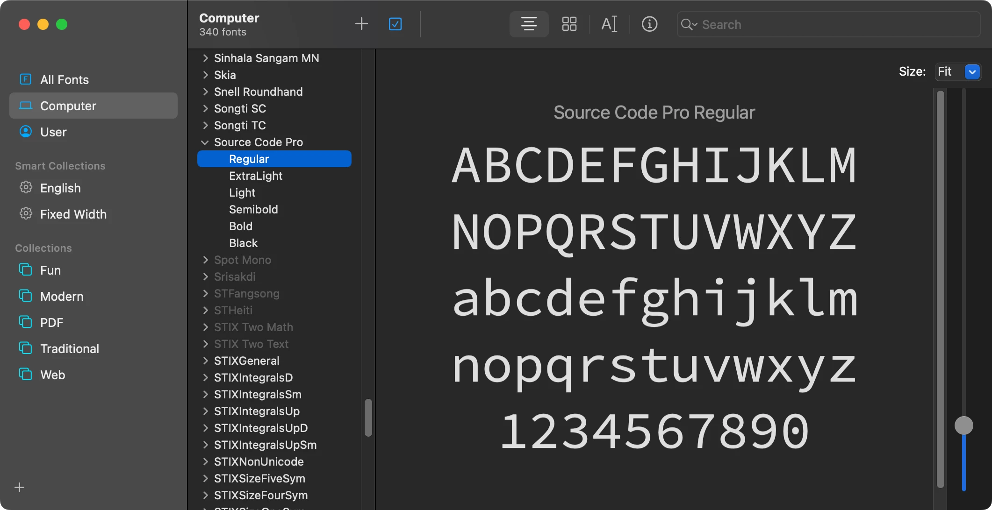The image size is (992, 510).
Task: Click the font size slider knob
Action: click(x=963, y=425)
